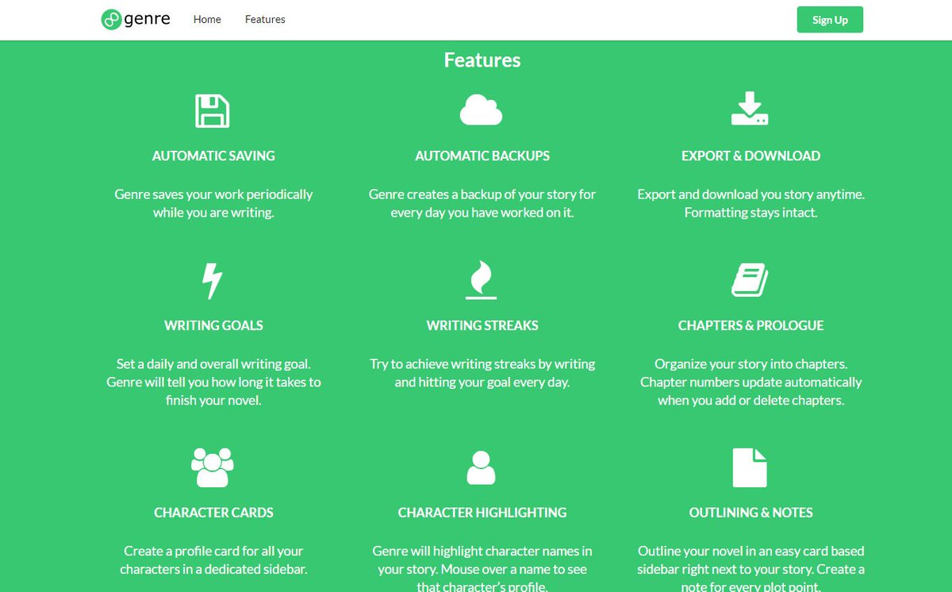
Task: Click the CHARACTER CARDS heading
Action: tap(213, 513)
